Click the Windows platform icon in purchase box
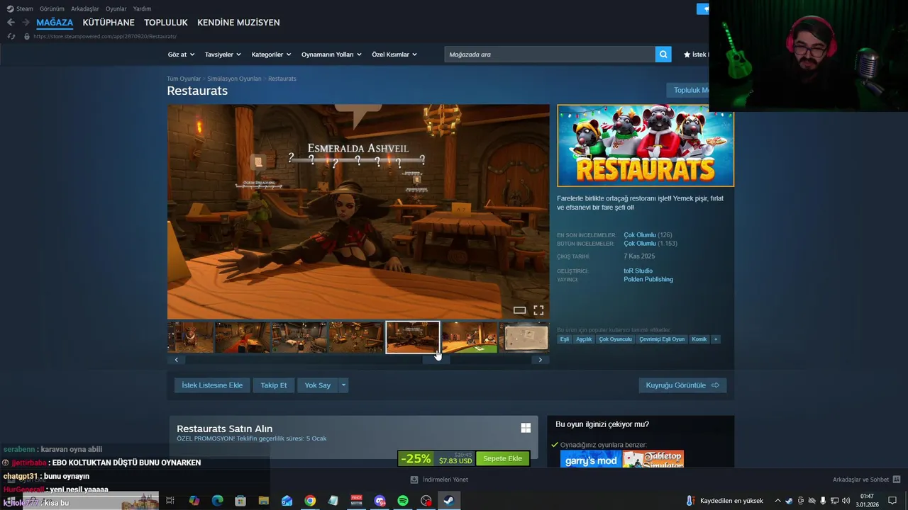 coord(526,428)
